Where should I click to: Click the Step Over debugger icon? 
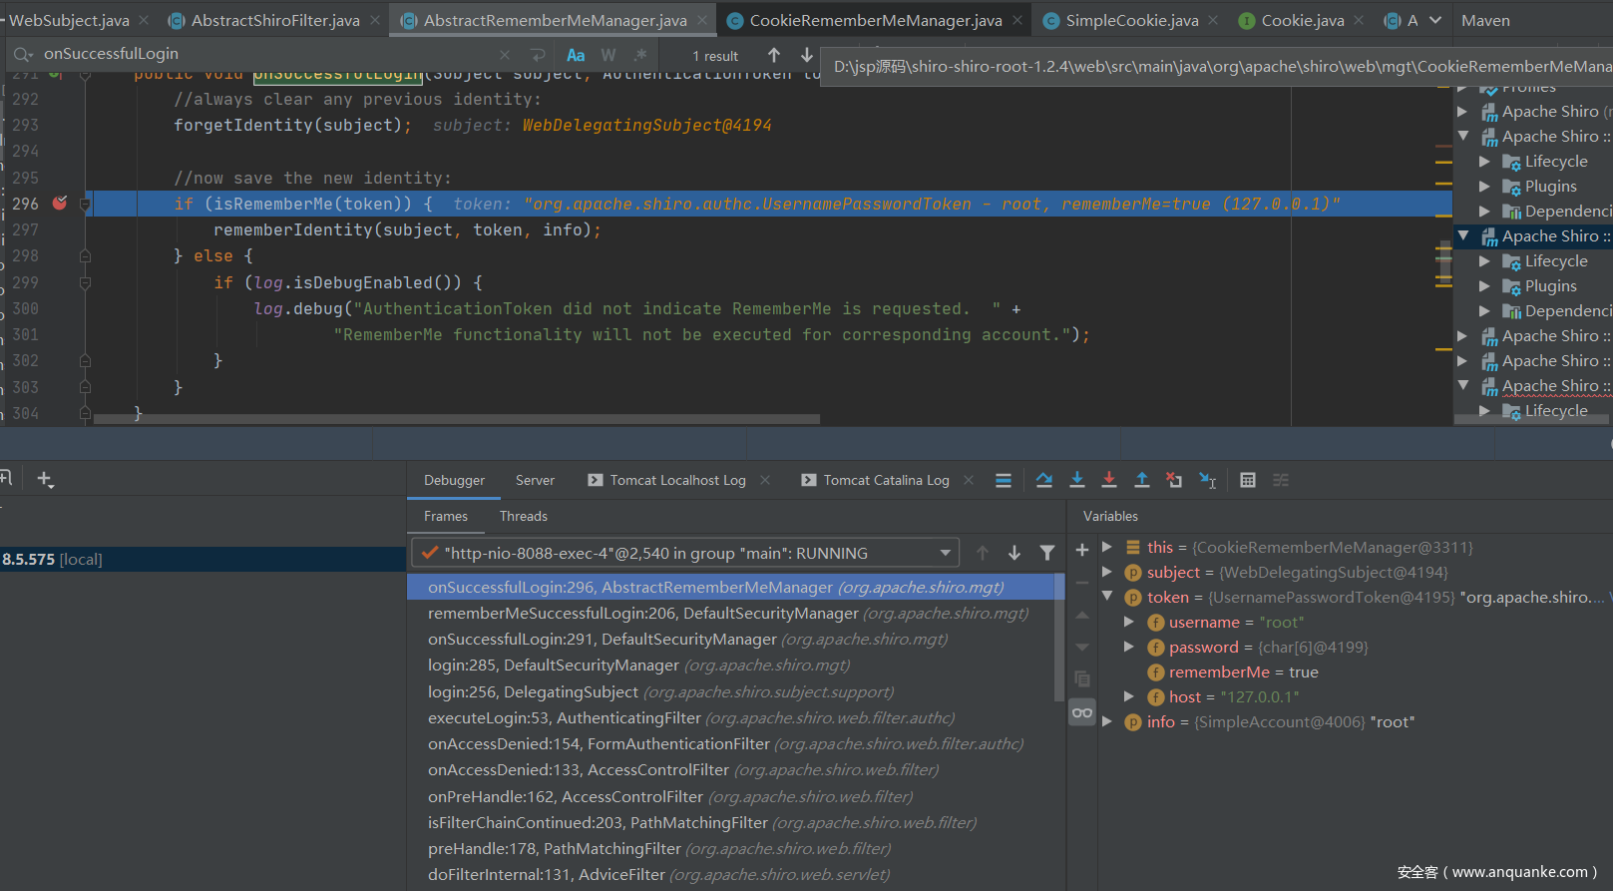click(x=1043, y=480)
